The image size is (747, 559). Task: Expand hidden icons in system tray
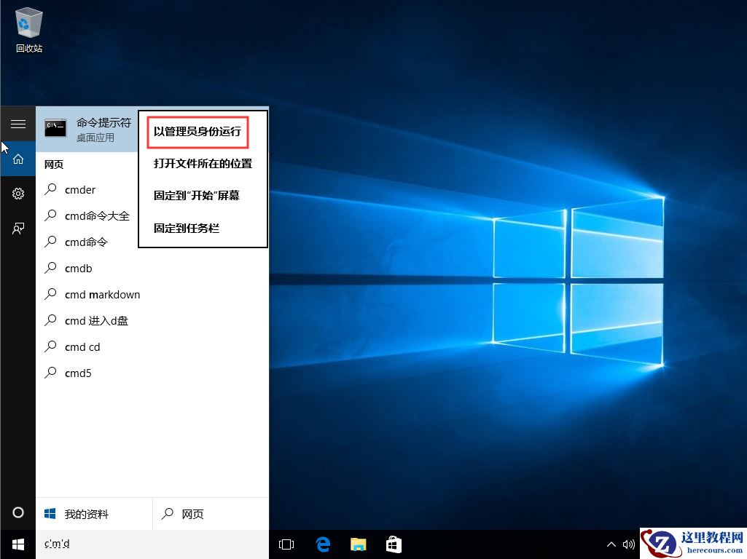tap(611, 544)
